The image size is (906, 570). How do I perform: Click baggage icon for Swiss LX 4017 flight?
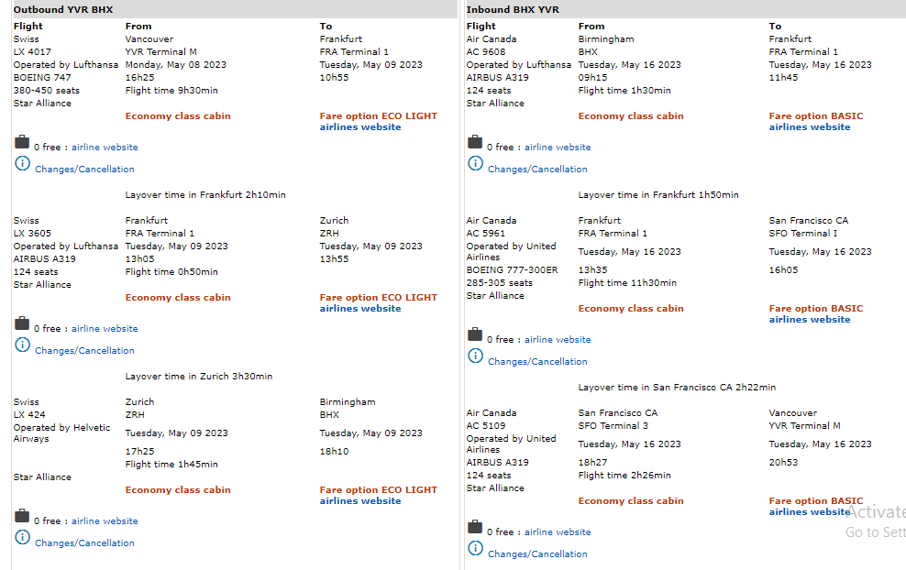(22, 142)
